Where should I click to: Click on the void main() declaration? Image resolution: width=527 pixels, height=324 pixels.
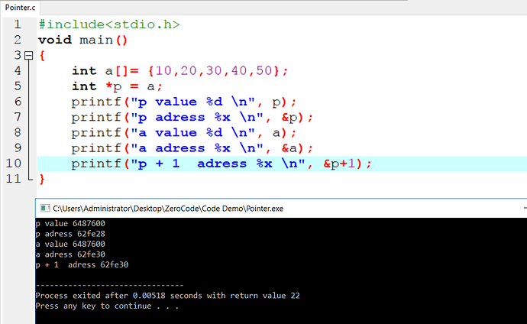point(84,40)
